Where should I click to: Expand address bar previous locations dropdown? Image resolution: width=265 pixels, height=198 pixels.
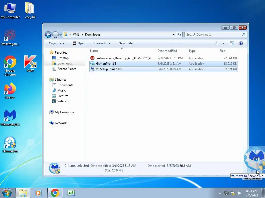173,35
